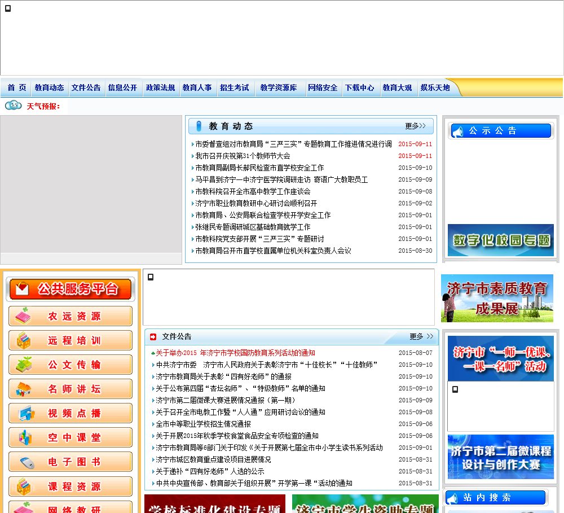Open the 公文传输 service button
Viewport: 564px width, 513px height.
[x=70, y=365]
